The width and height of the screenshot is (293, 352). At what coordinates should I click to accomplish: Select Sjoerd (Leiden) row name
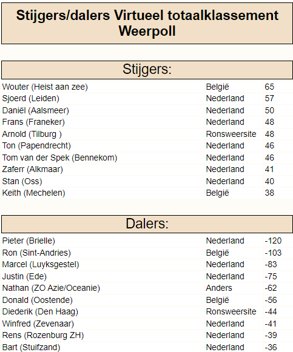pyautogui.click(x=30, y=99)
